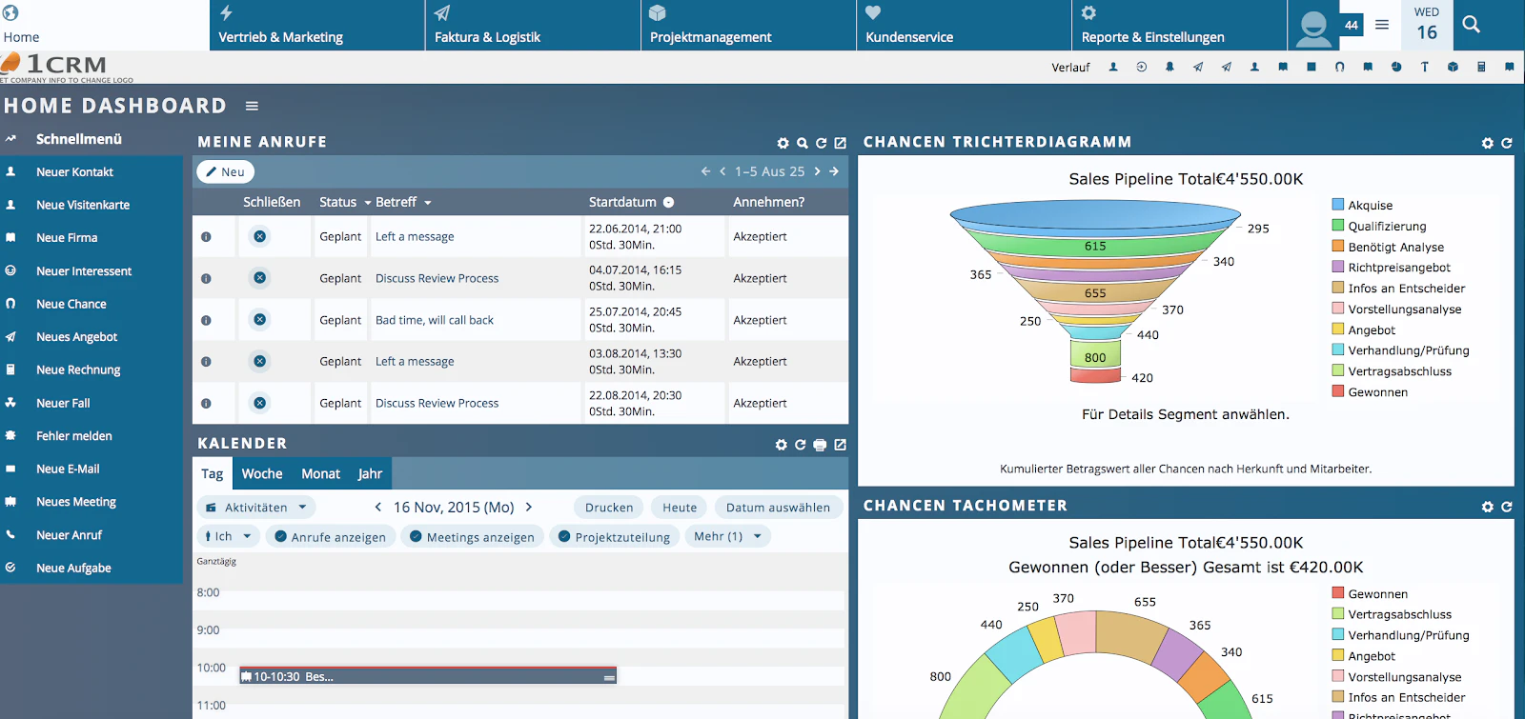Toggle Qualifizierung legend entry in funnel chart
Viewport: 1525px width, 719px height.
pos(1379,226)
